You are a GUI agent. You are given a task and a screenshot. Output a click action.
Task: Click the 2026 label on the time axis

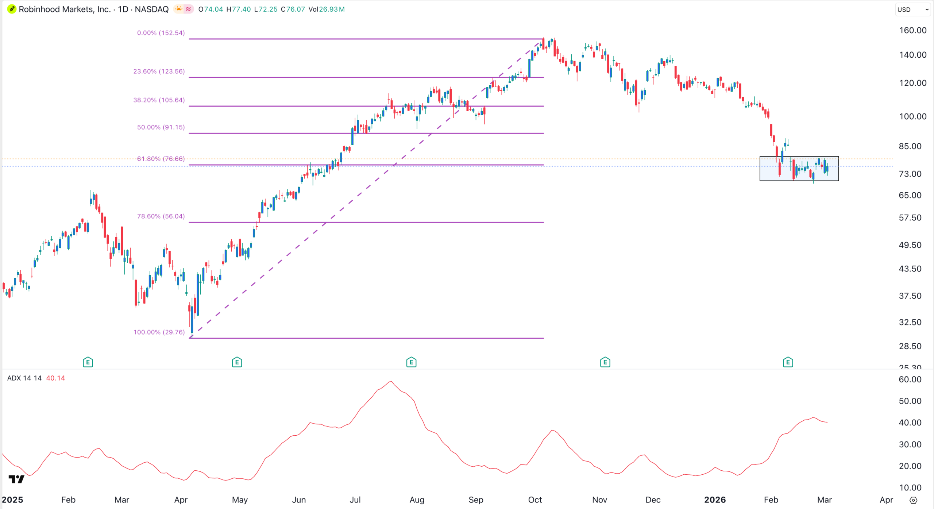click(x=715, y=500)
